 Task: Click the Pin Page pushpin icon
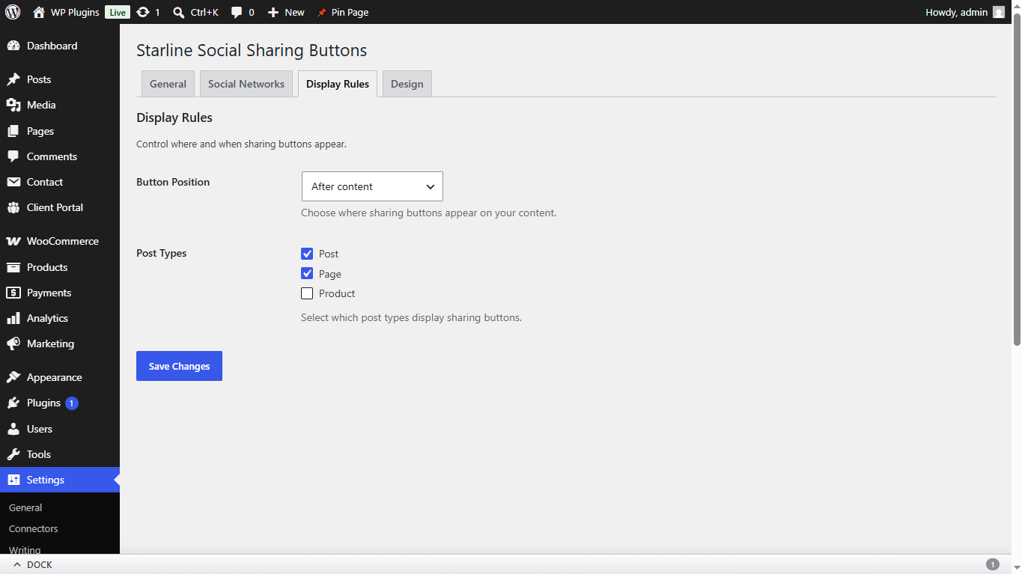[x=322, y=12]
